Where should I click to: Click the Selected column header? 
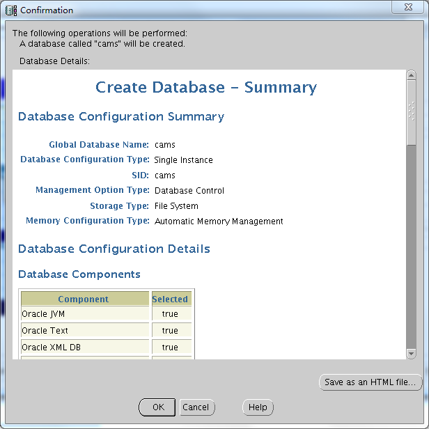coord(171,299)
